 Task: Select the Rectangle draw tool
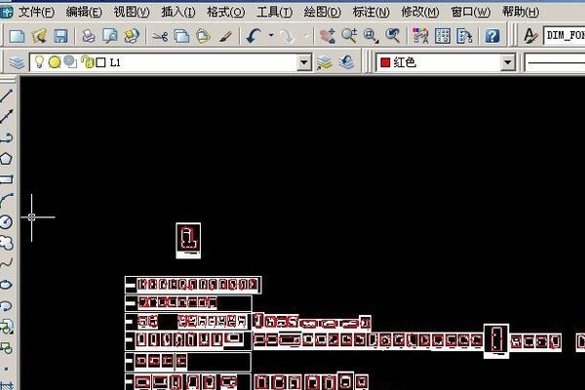(7, 179)
